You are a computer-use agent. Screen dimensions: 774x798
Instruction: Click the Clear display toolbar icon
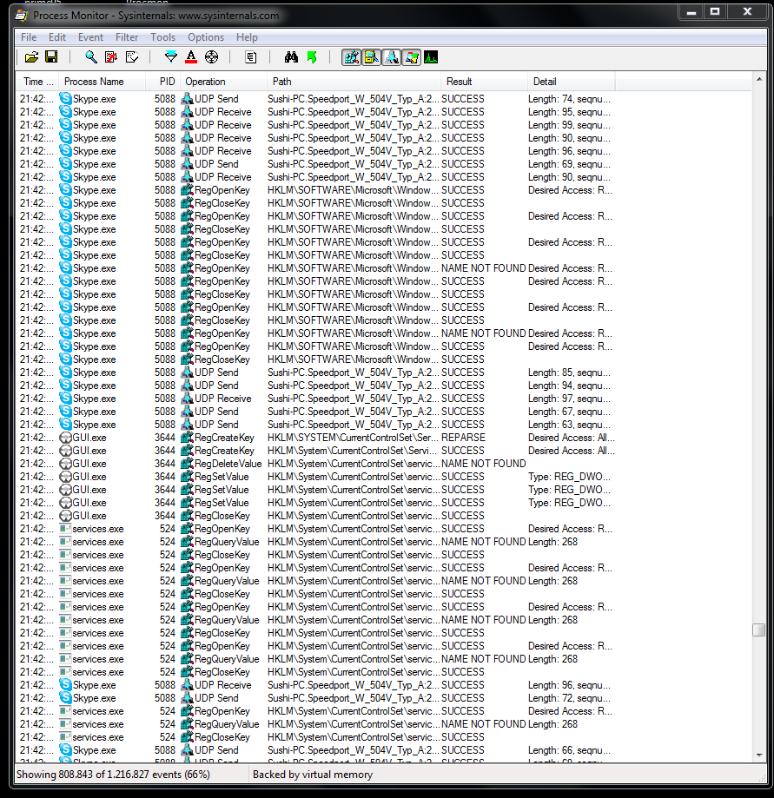132,57
